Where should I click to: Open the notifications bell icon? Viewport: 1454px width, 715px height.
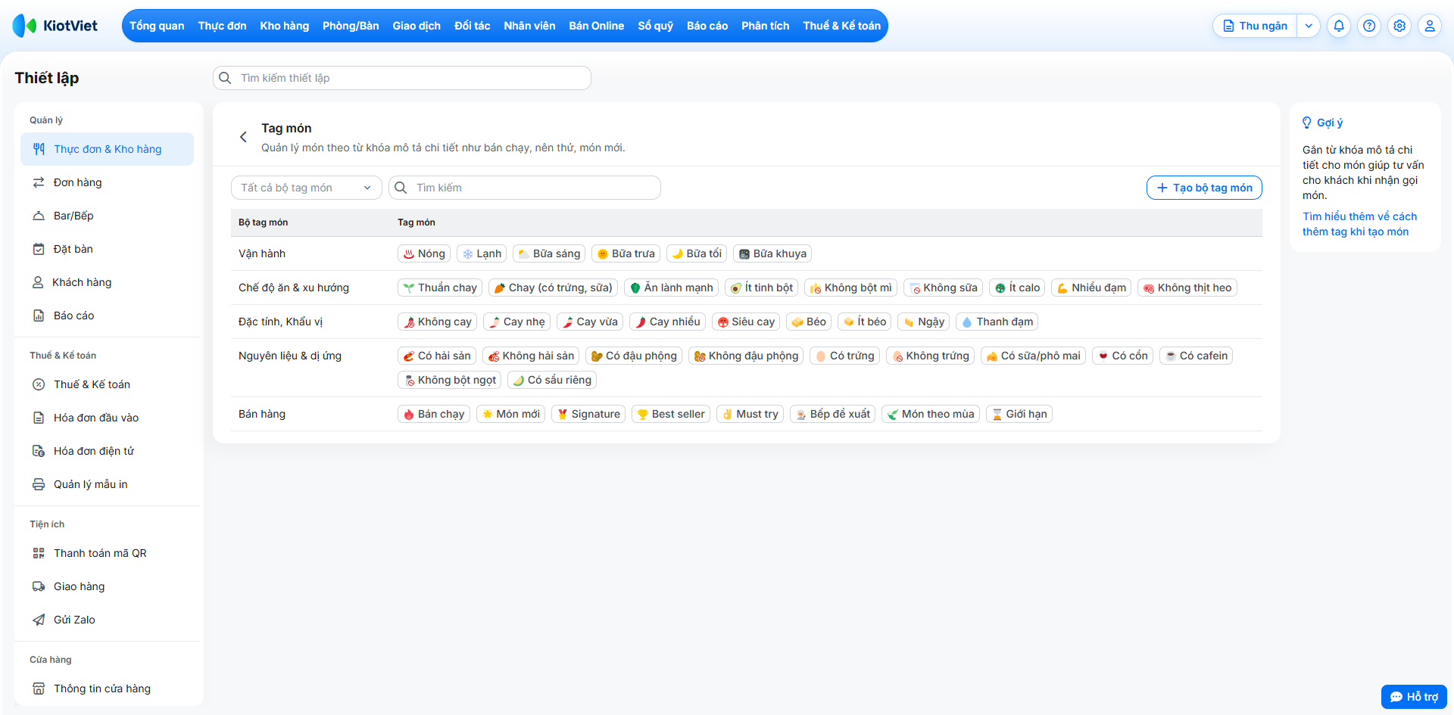click(x=1339, y=26)
